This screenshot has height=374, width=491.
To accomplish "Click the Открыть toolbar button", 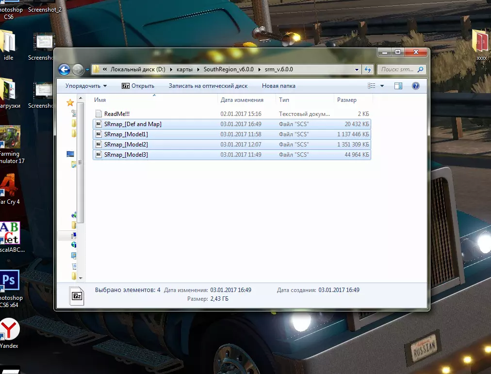I will point(138,86).
